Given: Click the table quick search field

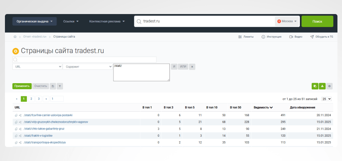Looking at the screenshot, I should coord(84,60).
